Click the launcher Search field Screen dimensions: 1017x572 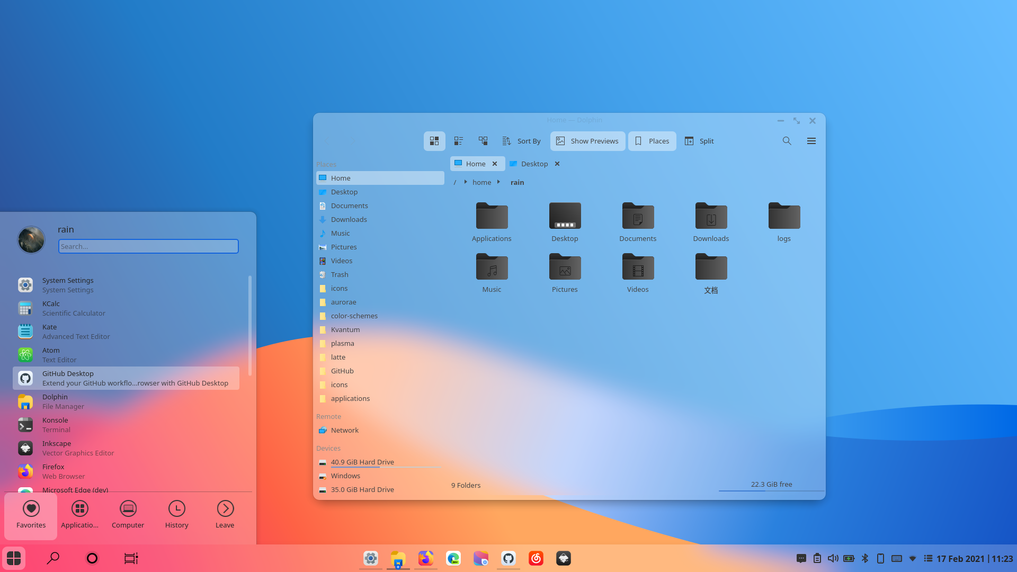pyautogui.click(x=148, y=246)
